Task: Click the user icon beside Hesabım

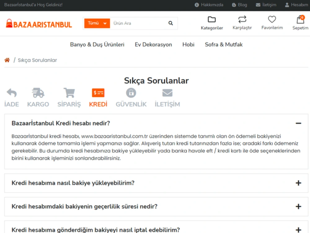Action: [287, 5]
